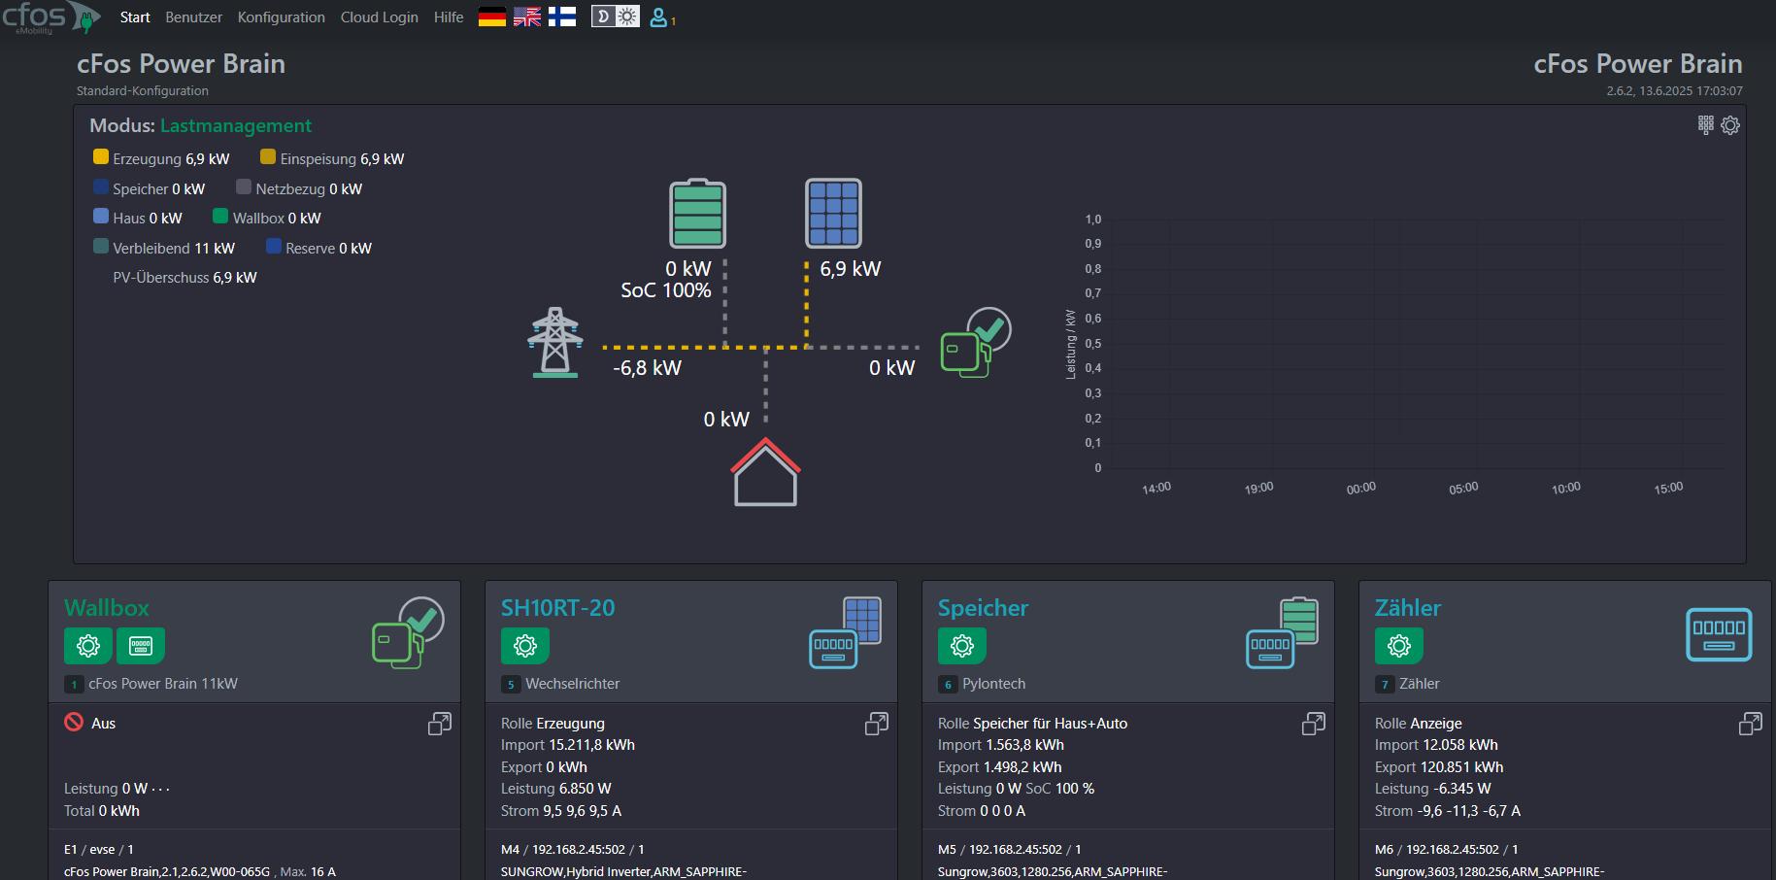
Task: Click the PV-Überschuss 6,9 kW value
Action: [x=235, y=278]
